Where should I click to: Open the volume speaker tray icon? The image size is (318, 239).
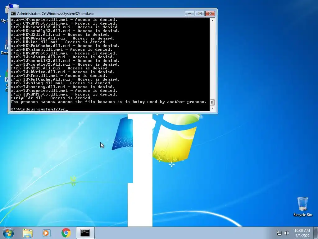pos(287,233)
